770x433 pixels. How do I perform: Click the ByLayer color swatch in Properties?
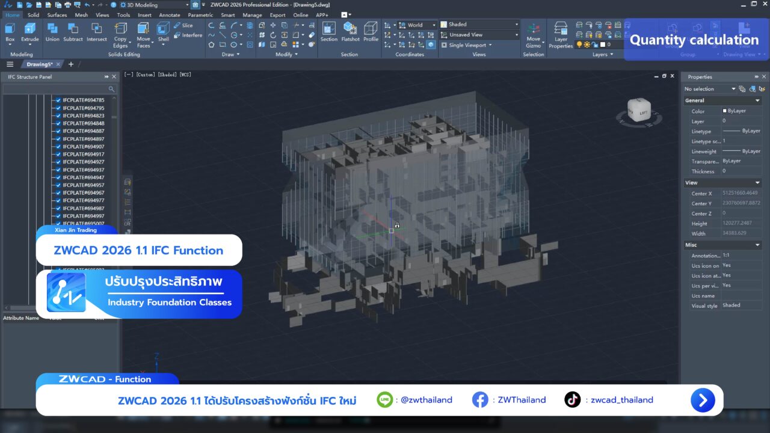(x=725, y=111)
